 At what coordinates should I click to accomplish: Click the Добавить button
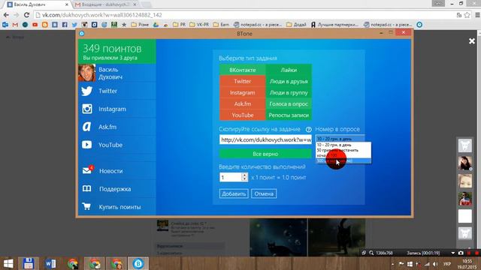[x=234, y=193]
